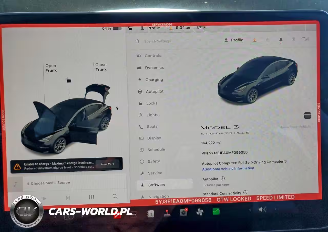Image resolution: width=328 pixels, height=232 pixels.
Task: Show Autopilot package info circle
Action: 223,179
